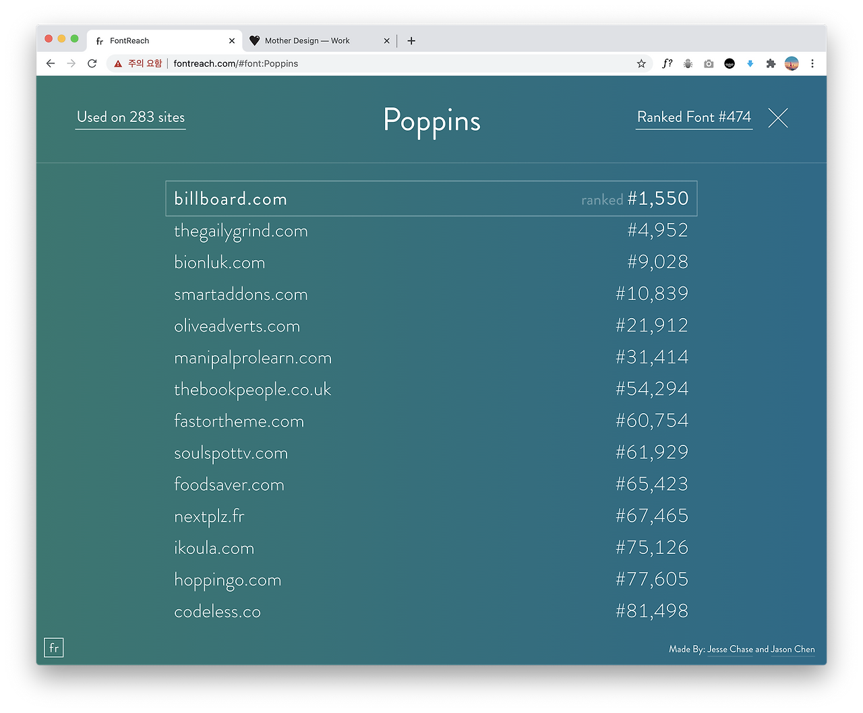Click the Used on 283 sites link
This screenshot has width=863, height=713.
coord(131,117)
